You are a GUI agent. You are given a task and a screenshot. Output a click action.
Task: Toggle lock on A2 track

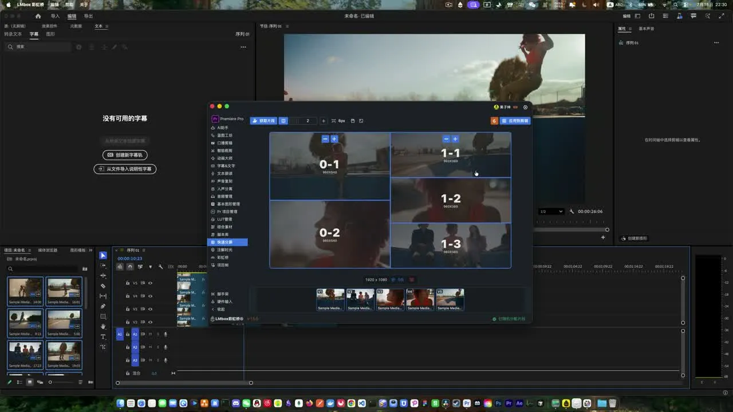coord(127,347)
